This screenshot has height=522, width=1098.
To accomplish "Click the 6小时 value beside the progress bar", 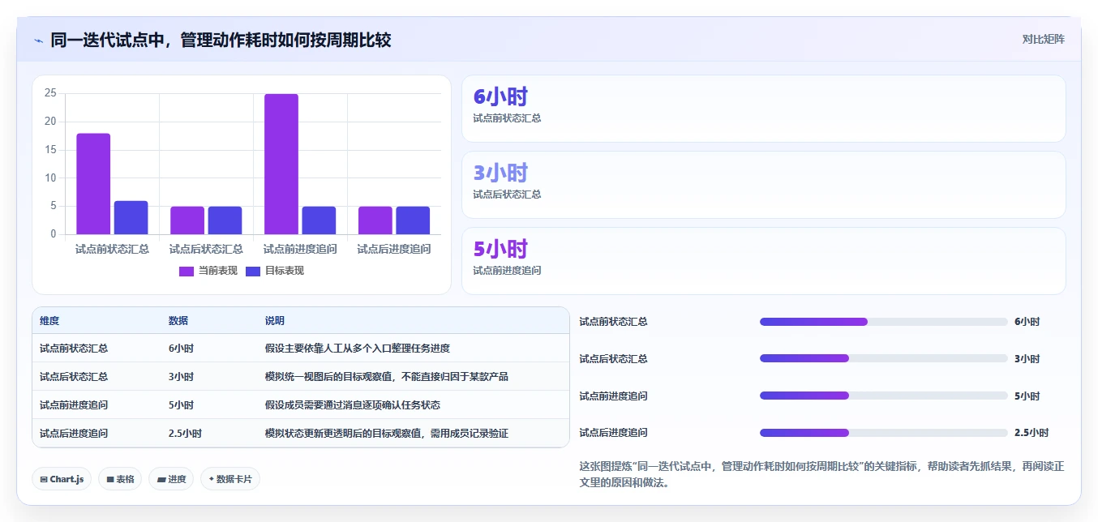I will (x=1027, y=322).
